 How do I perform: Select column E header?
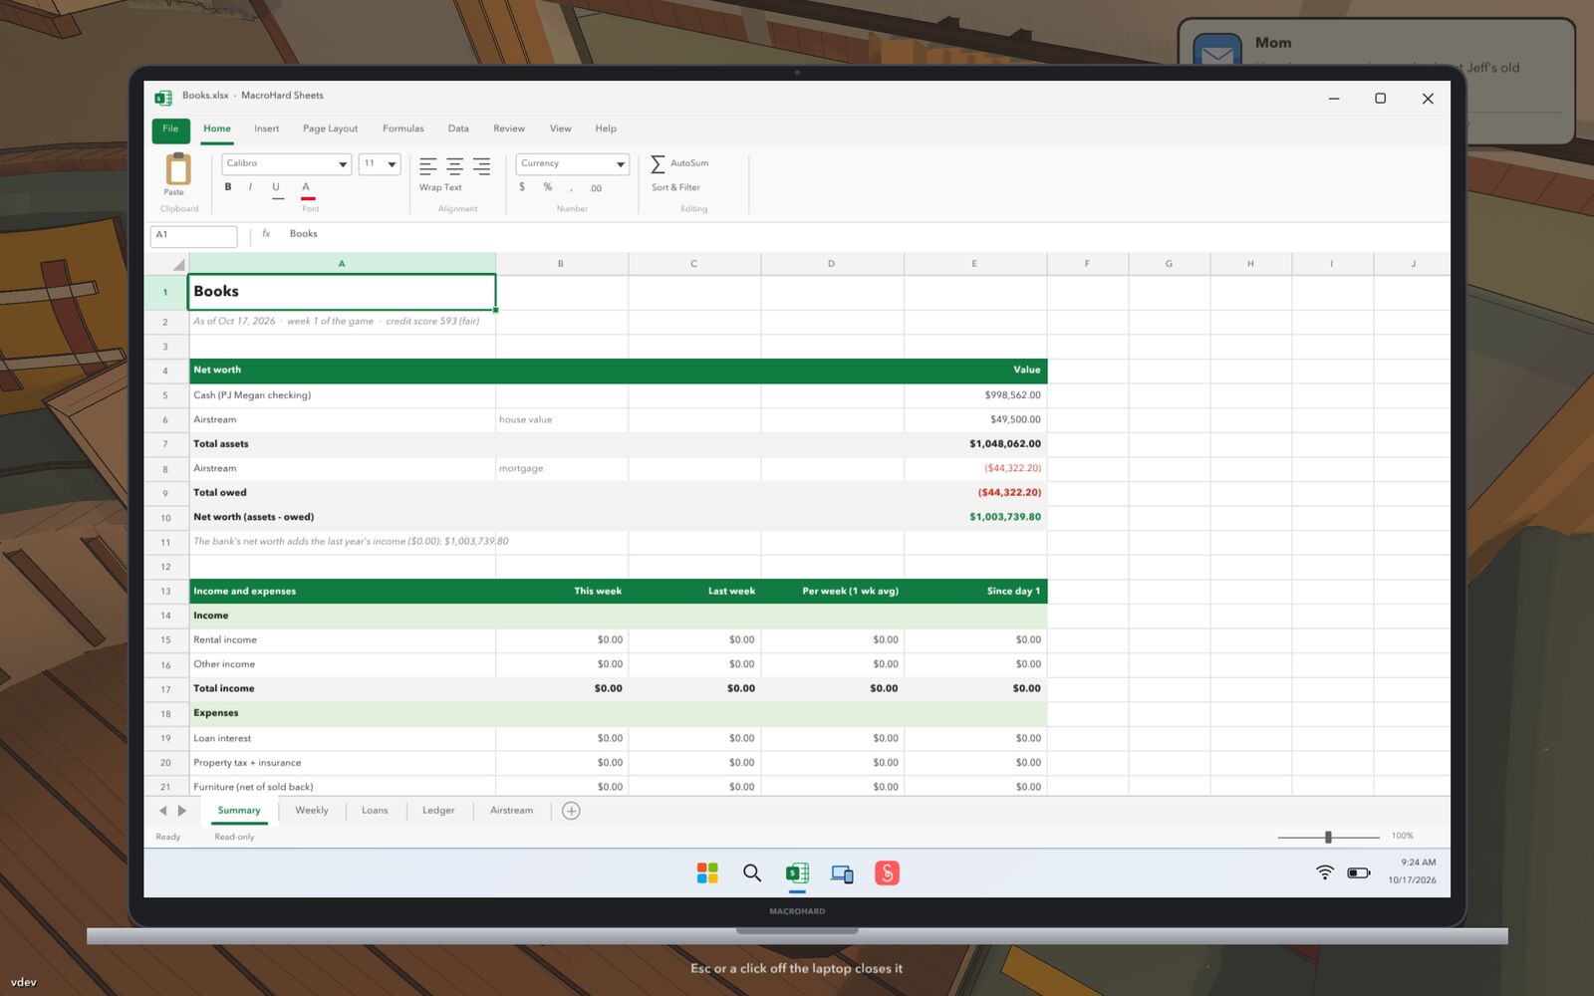974,264
